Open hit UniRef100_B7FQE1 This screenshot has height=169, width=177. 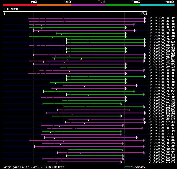[162, 122]
